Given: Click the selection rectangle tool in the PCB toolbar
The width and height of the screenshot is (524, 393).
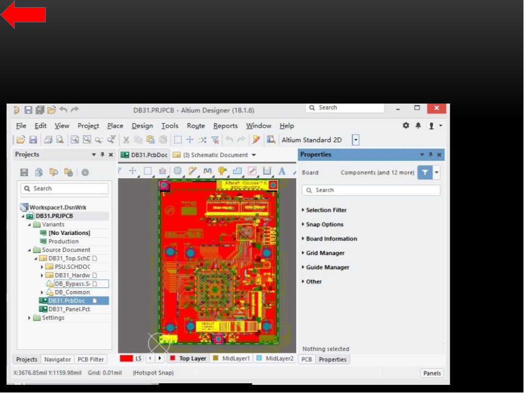Looking at the screenshot, I should (x=147, y=171).
